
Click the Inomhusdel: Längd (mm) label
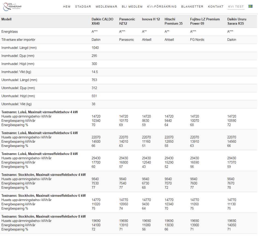19,48
